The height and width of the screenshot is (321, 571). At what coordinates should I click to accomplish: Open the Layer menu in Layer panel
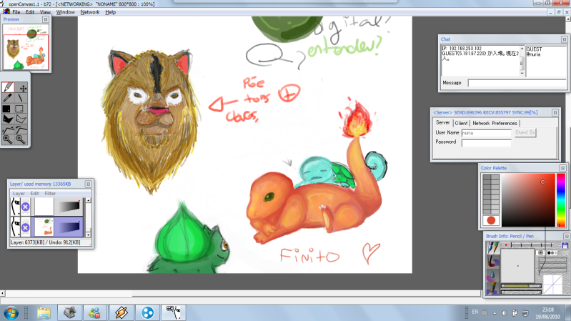point(19,194)
